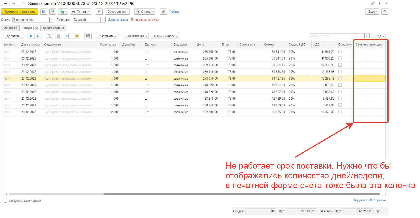Move row up with blue arrow

[31, 36]
